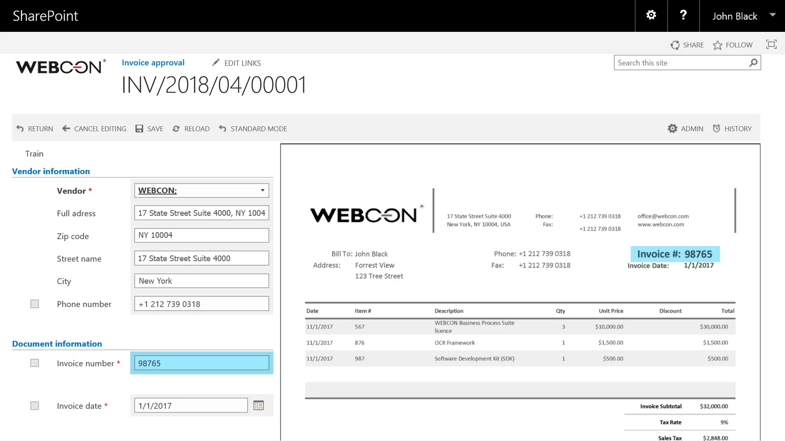Click the Vendor information heading
Viewport: 785px width, 441px height.
[51, 171]
